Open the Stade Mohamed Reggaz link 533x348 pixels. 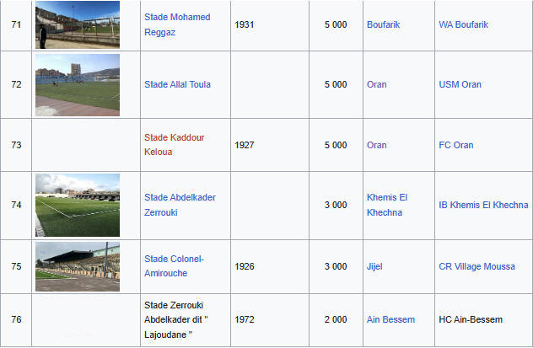click(177, 24)
